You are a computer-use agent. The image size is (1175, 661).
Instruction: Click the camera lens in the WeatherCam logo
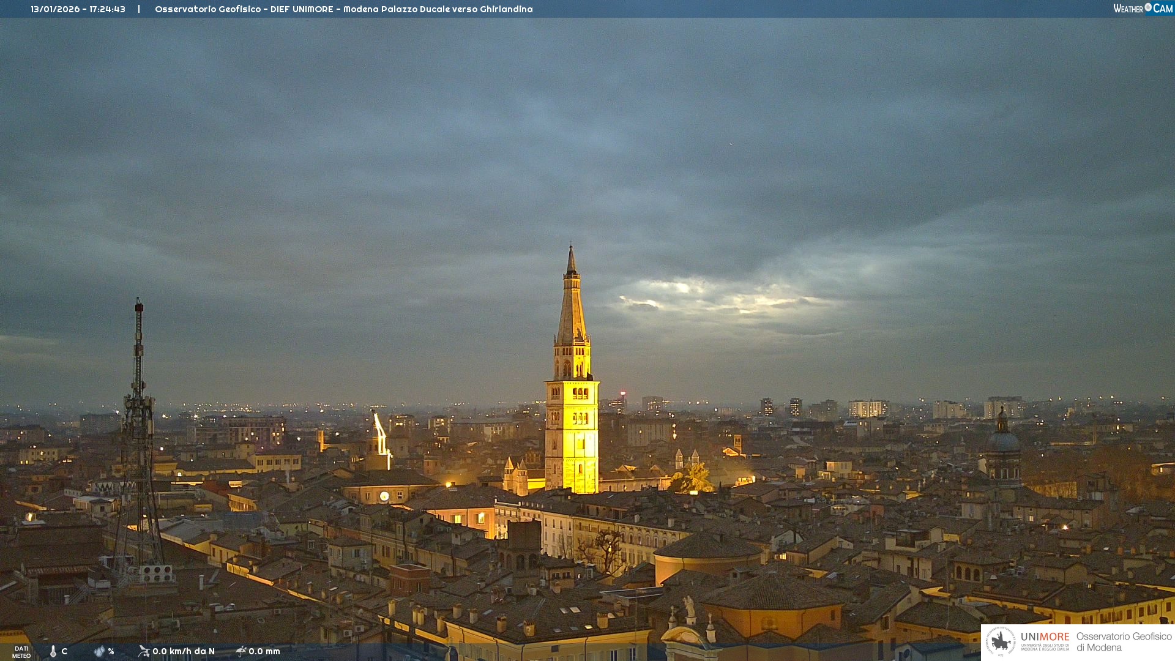pyautogui.click(x=1148, y=7)
